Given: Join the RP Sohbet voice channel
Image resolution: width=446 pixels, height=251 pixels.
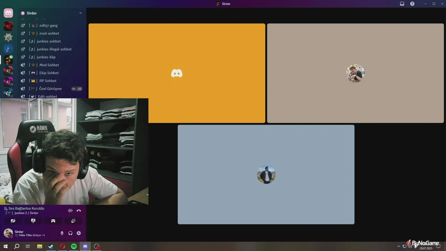Looking at the screenshot, I should click(x=52, y=81).
